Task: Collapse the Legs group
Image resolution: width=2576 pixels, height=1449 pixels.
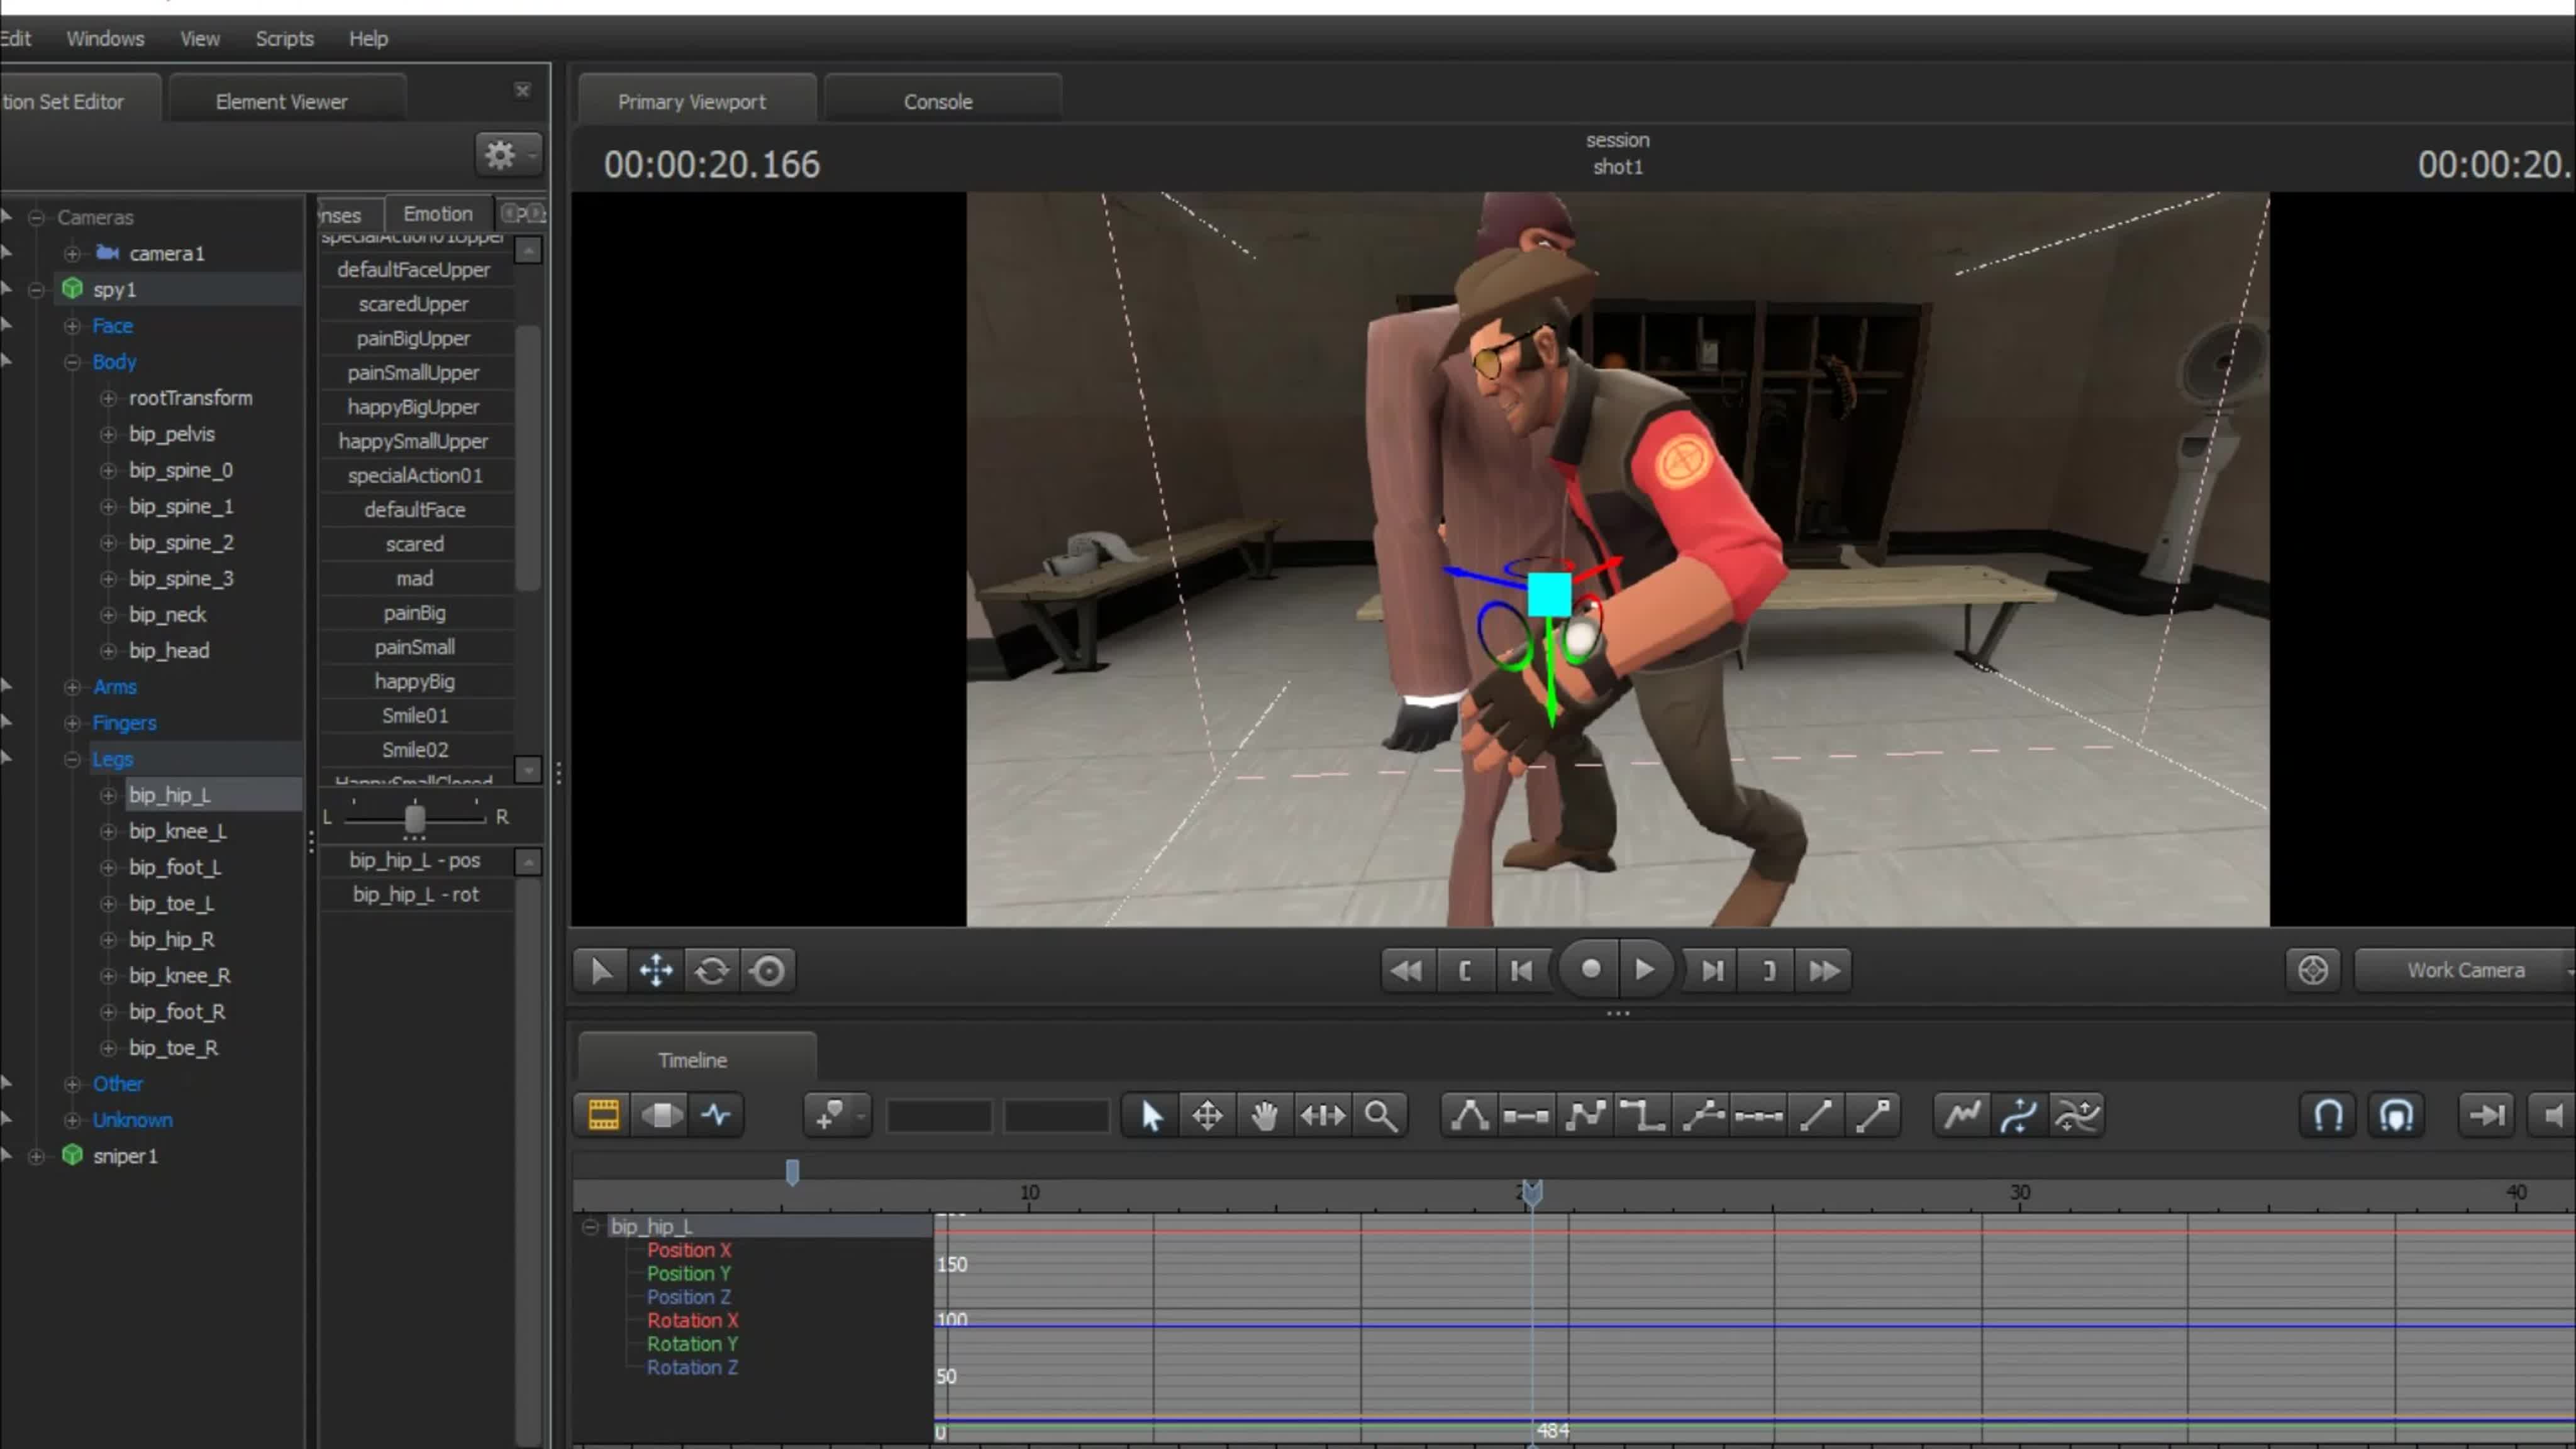Action: [72, 759]
